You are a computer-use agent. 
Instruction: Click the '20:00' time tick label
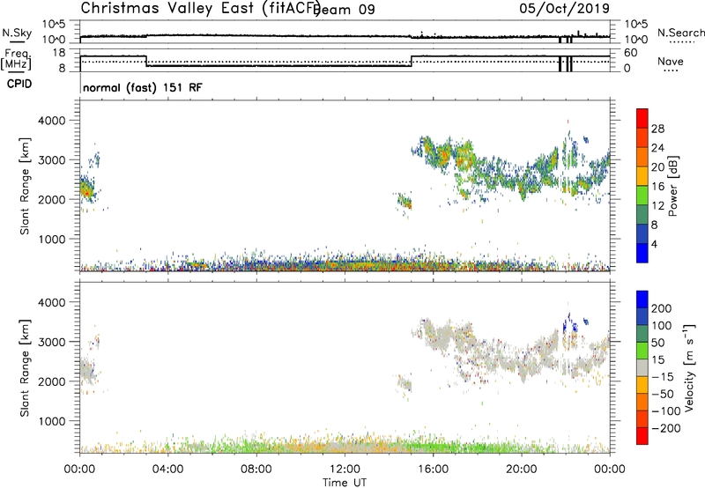coord(522,470)
